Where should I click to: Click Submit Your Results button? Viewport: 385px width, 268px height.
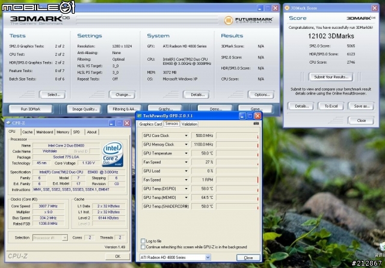pos(331,77)
